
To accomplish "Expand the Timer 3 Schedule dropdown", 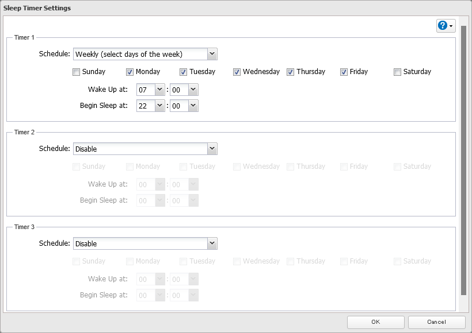I will 212,243.
